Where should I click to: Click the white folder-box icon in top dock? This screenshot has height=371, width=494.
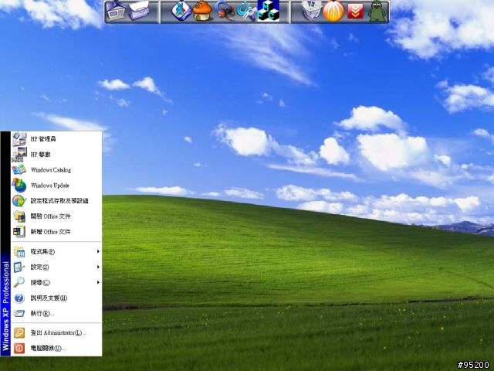point(139,11)
